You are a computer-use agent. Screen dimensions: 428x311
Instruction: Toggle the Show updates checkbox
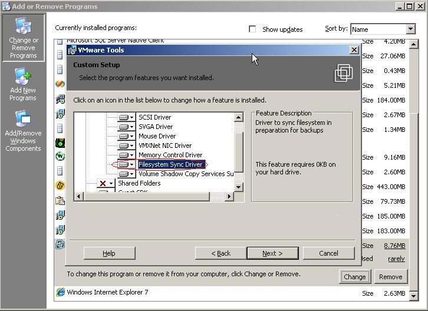tap(252, 29)
